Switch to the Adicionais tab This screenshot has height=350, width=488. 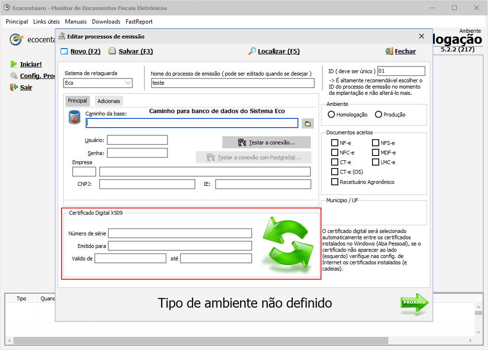(x=109, y=101)
